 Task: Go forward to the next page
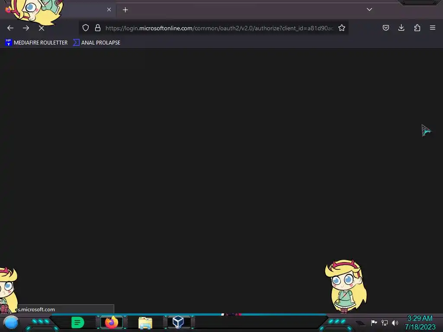click(x=26, y=28)
